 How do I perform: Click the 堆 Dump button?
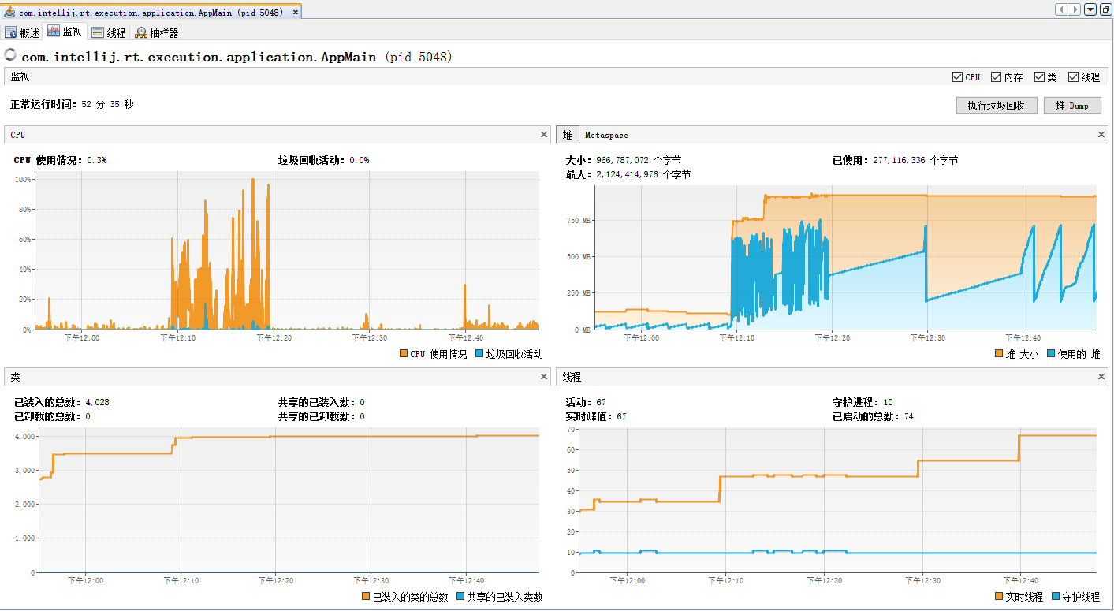pos(1072,106)
